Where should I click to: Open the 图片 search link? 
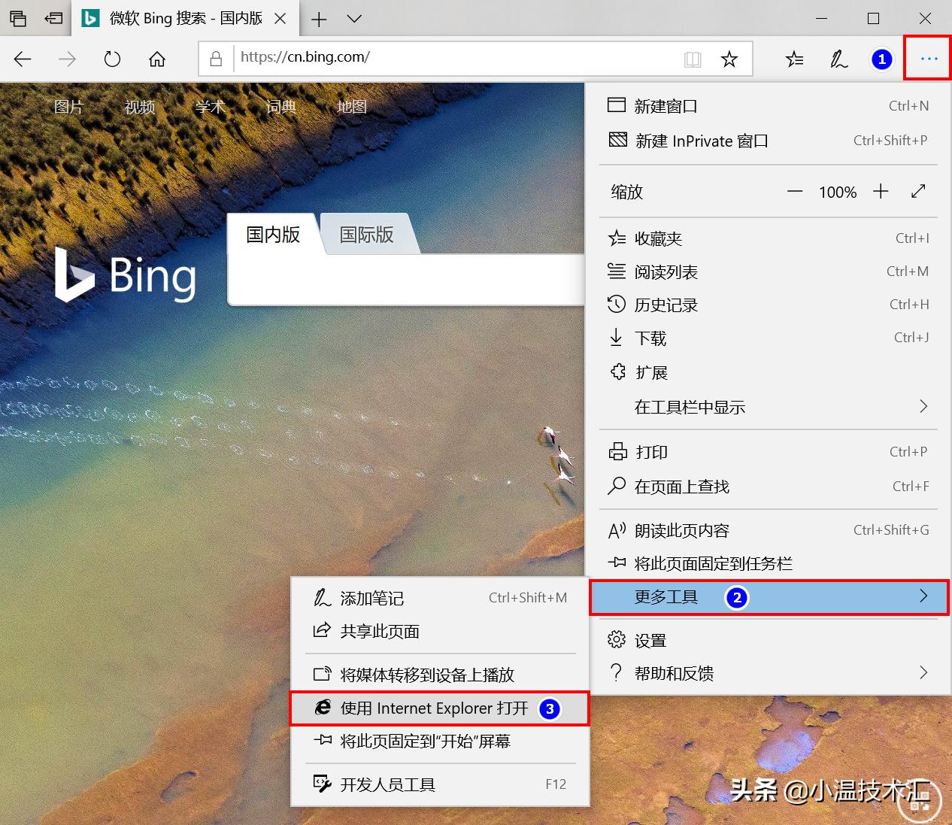point(68,107)
